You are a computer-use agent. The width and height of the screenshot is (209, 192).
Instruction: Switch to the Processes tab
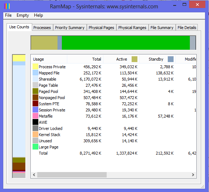pos(42,28)
